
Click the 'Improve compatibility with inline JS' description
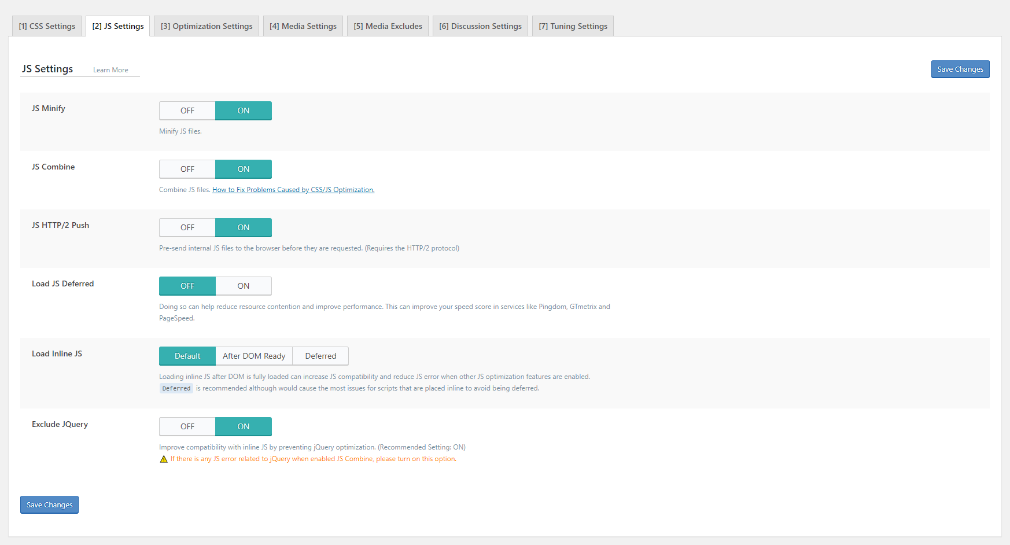click(x=312, y=447)
